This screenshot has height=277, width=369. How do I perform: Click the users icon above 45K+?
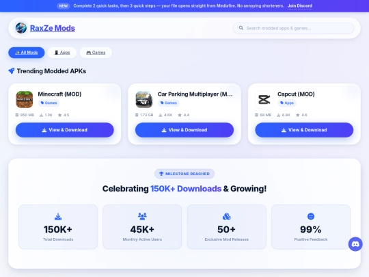tap(142, 216)
